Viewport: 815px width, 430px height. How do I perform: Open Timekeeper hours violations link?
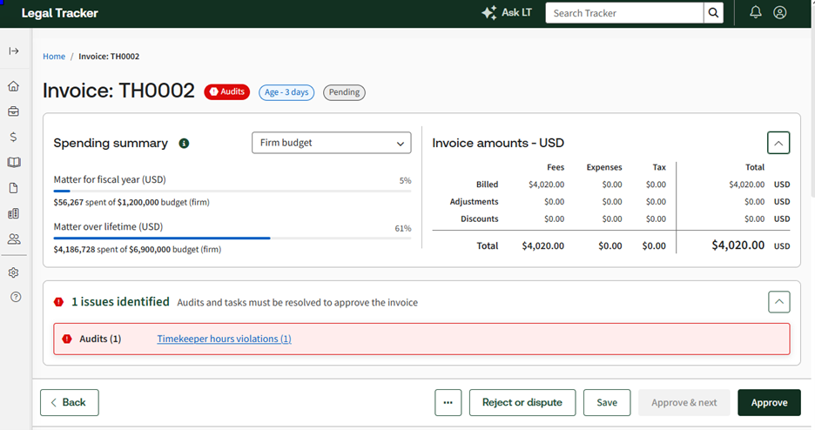[224, 339]
